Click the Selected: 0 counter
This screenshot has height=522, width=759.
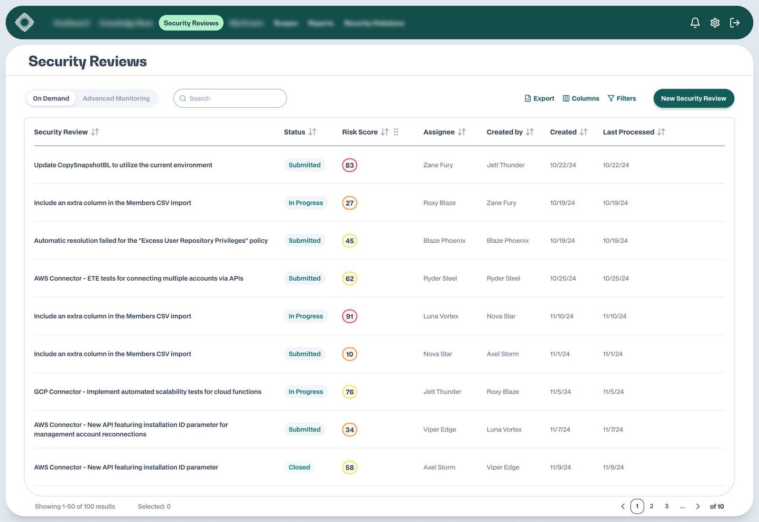tap(154, 506)
